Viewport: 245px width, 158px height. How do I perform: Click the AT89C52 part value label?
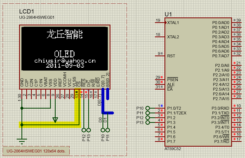(x=173, y=149)
